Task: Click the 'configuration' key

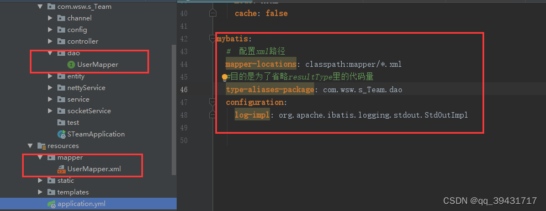Action: click(255, 102)
